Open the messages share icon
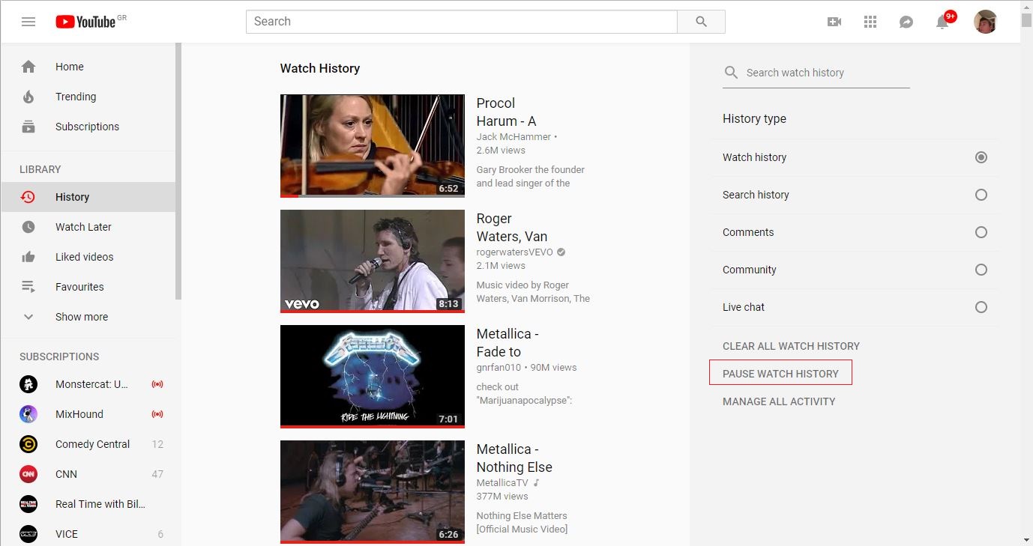 tap(906, 22)
